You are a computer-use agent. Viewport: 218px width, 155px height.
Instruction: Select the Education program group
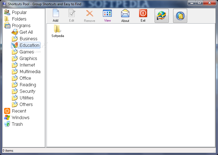pos(26,45)
